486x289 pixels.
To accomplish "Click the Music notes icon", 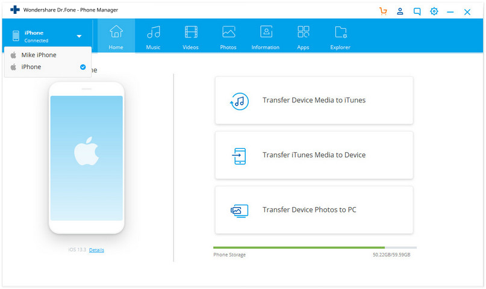I will click(x=154, y=32).
